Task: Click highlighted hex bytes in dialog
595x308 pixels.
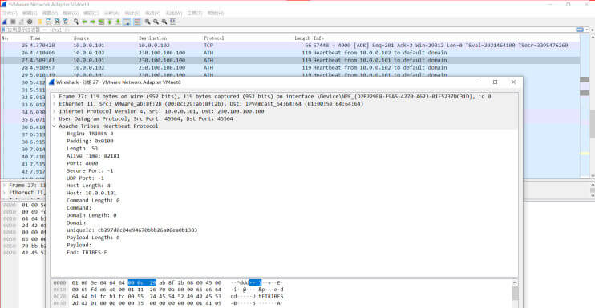Action: [142, 282]
